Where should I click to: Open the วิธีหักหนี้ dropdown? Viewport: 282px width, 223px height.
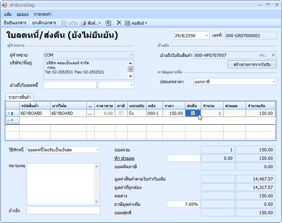click(97, 150)
